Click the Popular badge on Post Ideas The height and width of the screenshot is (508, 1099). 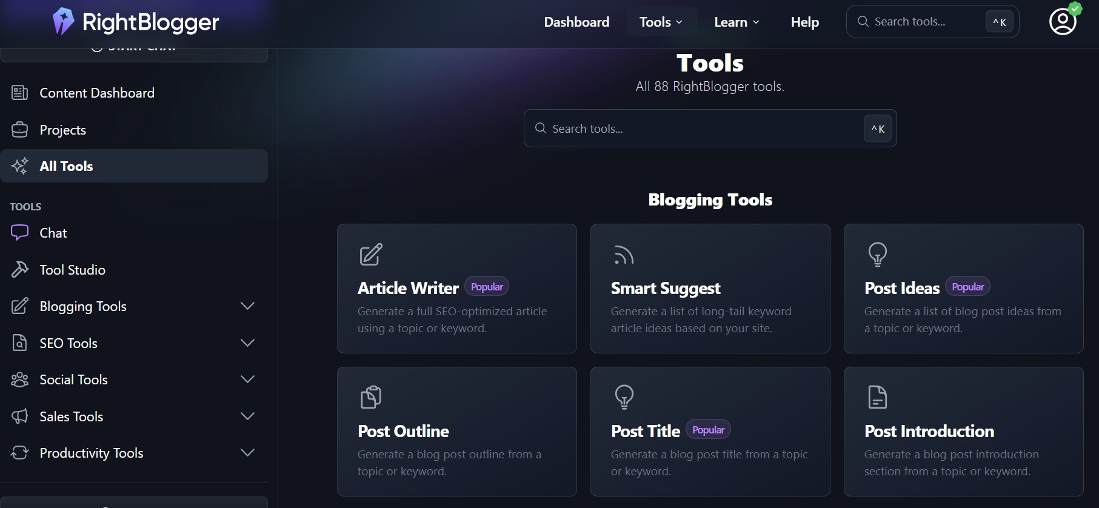[968, 287]
